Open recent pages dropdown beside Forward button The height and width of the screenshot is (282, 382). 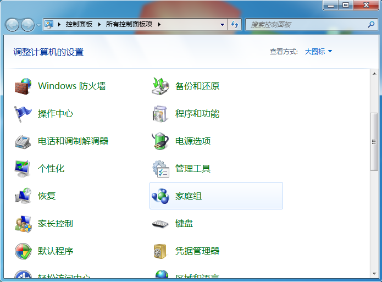(38, 25)
